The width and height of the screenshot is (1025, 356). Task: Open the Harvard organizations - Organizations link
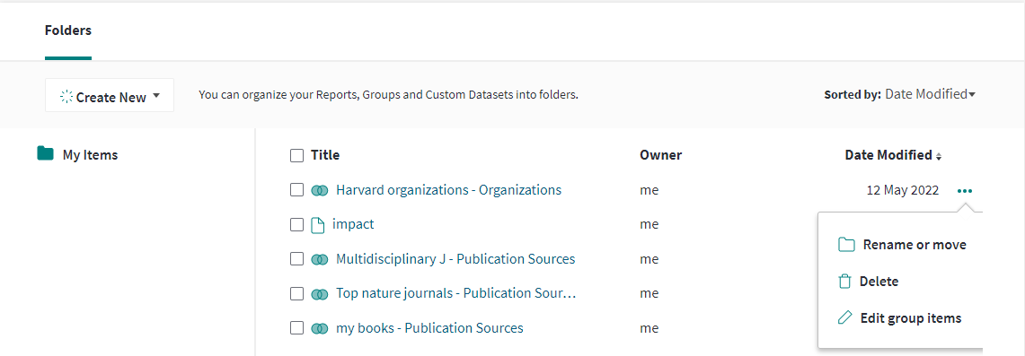448,190
